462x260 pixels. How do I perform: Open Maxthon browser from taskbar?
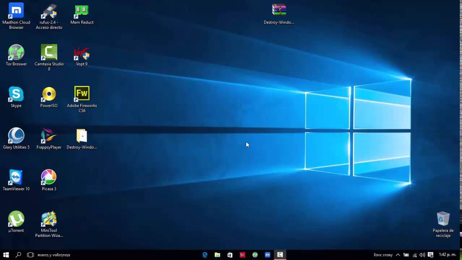268,255
